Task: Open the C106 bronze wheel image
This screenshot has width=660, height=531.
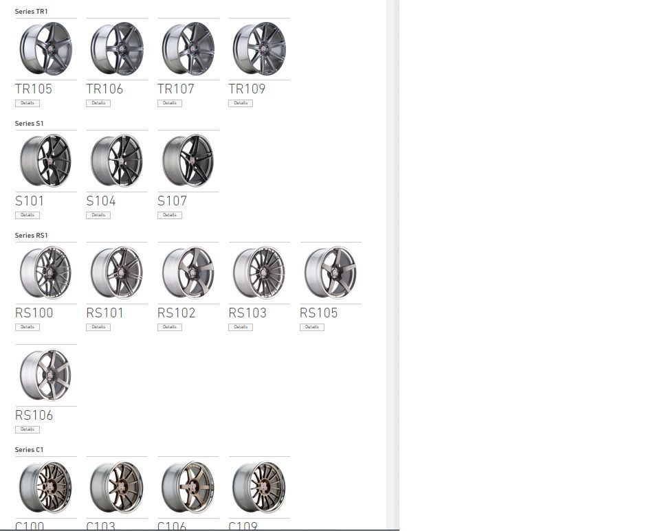Action: tap(188, 487)
